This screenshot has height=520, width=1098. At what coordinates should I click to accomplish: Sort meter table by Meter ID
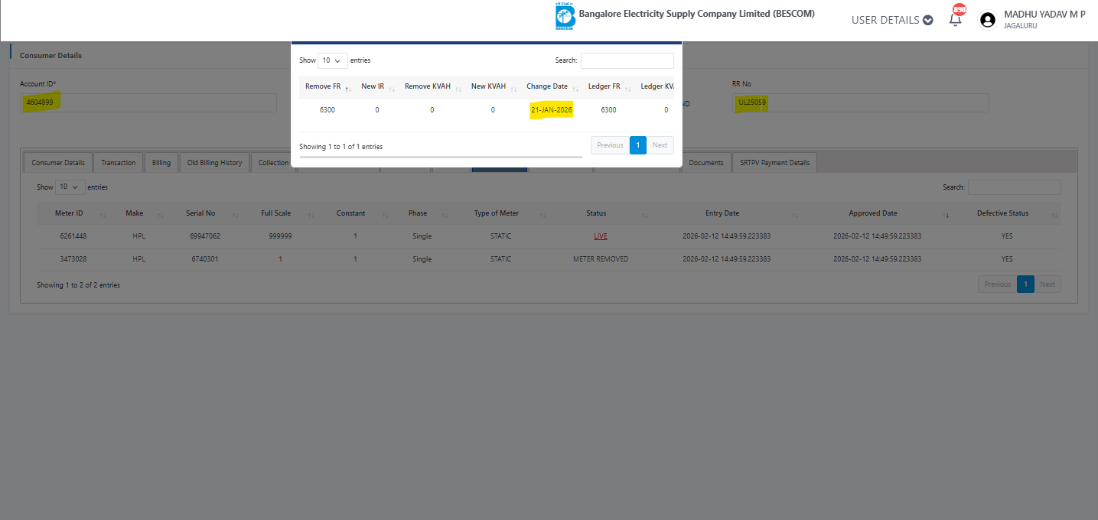pos(69,213)
